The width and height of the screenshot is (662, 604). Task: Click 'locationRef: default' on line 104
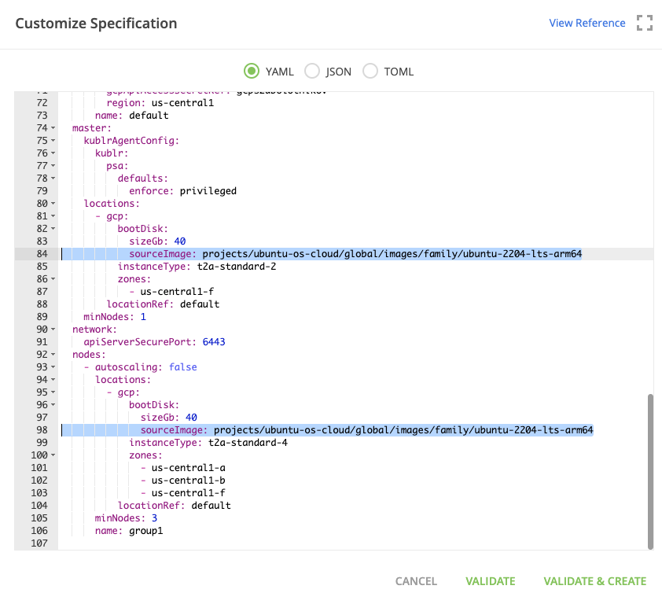pos(175,506)
